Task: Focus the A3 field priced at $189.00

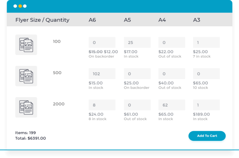Action: [x=206, y=105]
